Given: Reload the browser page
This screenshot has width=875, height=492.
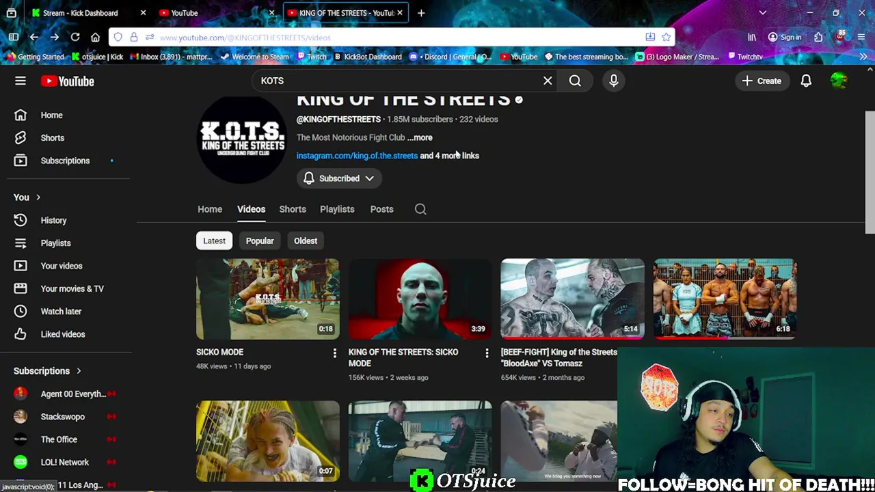Looking at the screenshot, I should pyautogui.click(x=75, y=37).
